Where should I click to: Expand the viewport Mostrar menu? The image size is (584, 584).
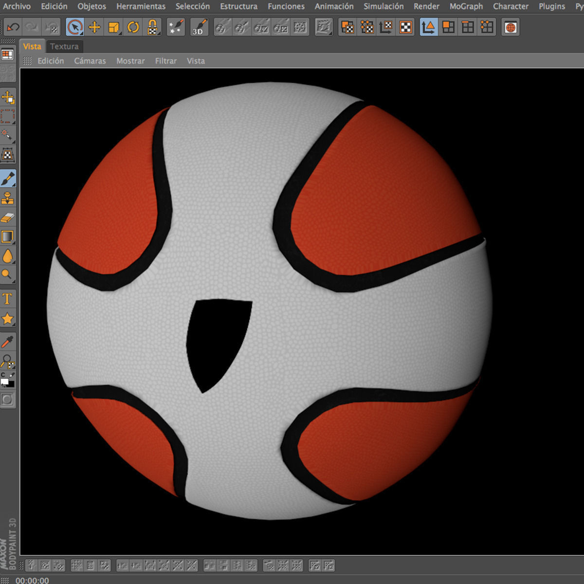[130, 61]
